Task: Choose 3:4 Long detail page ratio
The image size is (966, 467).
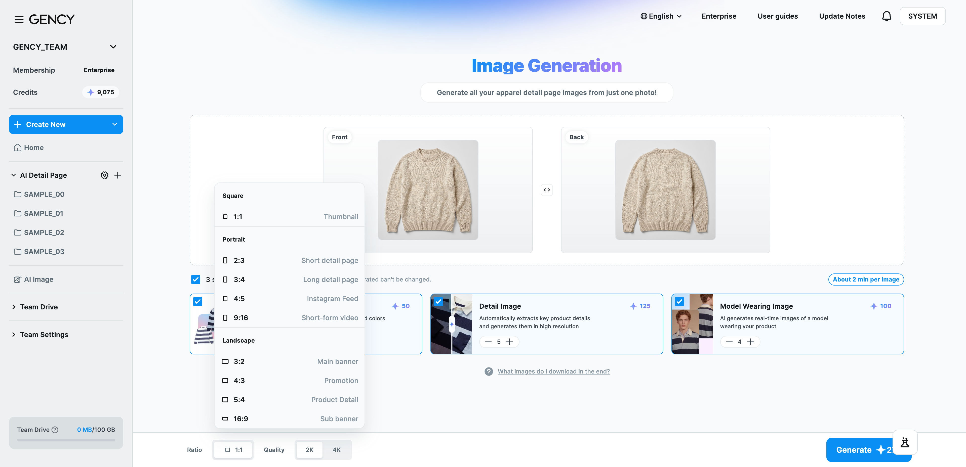Action: [290, 279]
